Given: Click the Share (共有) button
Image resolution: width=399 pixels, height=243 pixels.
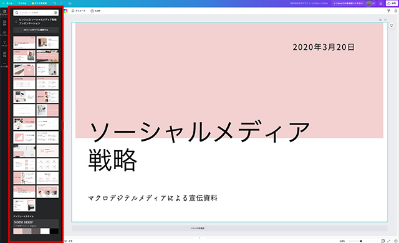Looking at the screenshot, I should (392, 3).
